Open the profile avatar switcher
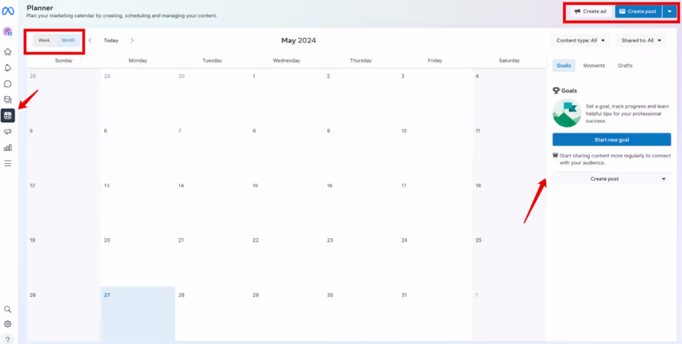The width and height of the screenshot is (682, 344). [8, 32]
